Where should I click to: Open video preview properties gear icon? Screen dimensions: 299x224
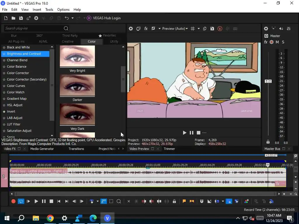click(131, 29)
